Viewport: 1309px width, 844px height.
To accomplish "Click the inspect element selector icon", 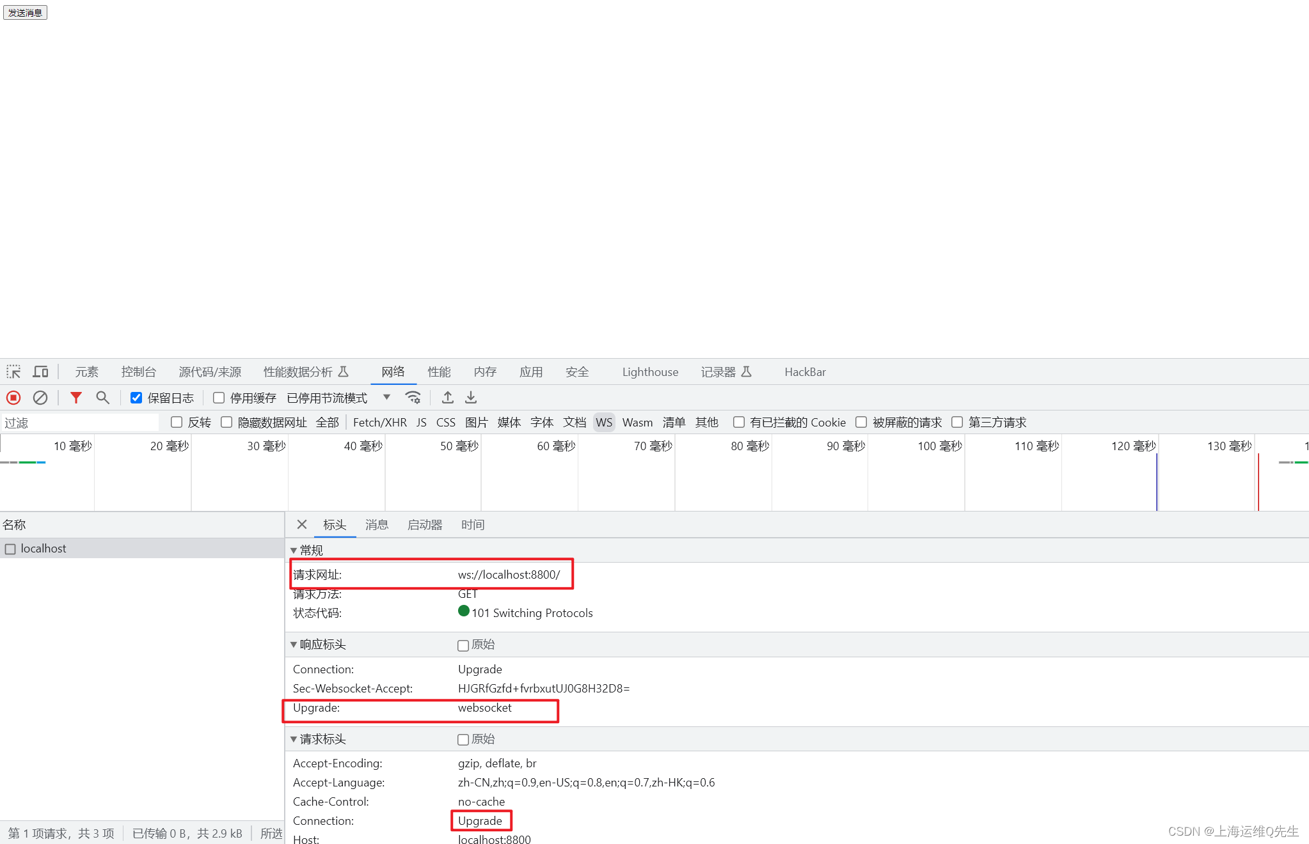I will point(13,371).
